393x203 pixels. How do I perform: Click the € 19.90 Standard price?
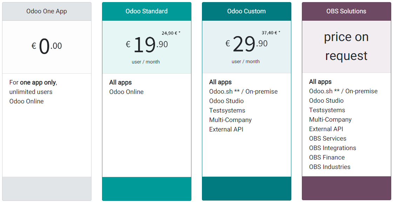tap(147, 45)
